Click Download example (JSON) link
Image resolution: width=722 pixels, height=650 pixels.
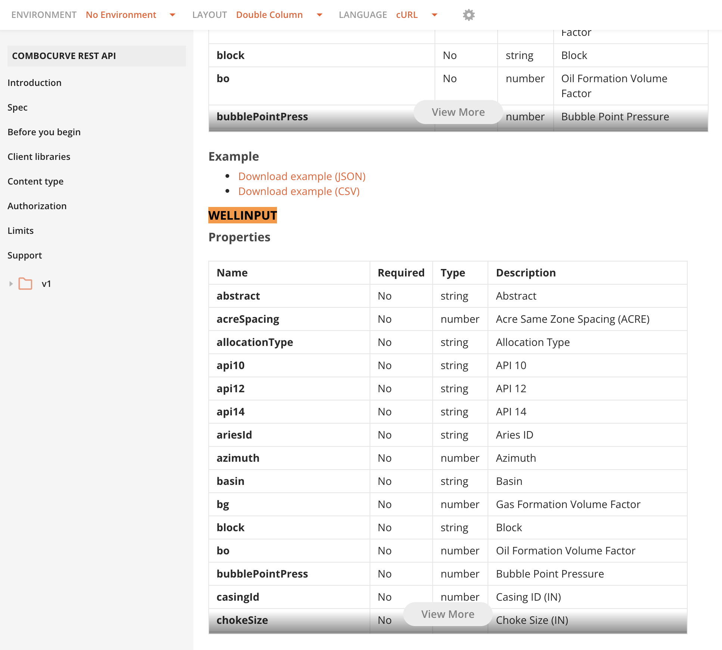tap(302, 176)
